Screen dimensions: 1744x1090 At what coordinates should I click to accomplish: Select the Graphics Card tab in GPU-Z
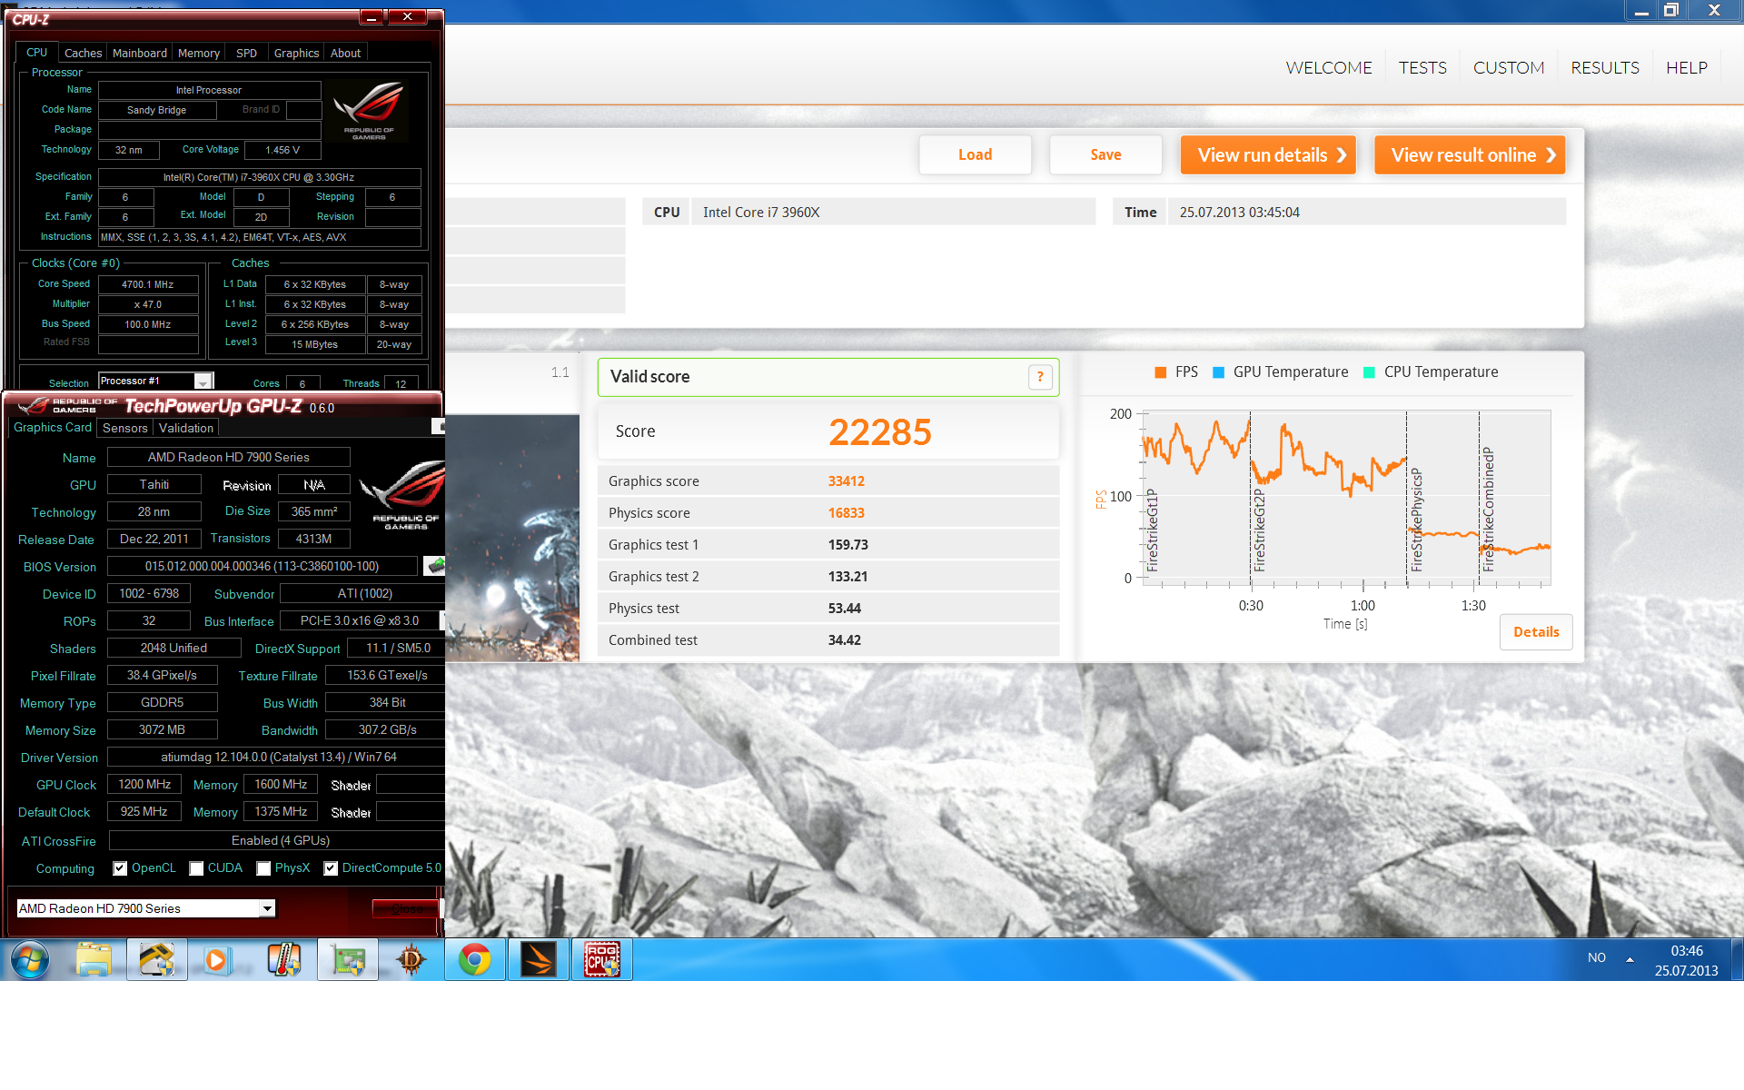click(x=53, y=427)
